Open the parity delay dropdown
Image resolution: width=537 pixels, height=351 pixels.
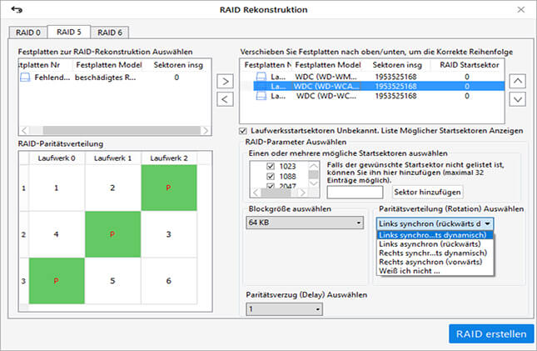[285, 308]
